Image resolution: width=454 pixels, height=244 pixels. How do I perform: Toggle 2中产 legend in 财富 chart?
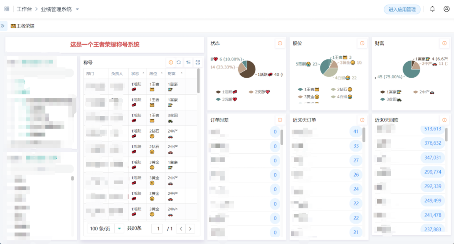[x=424, y=92]
